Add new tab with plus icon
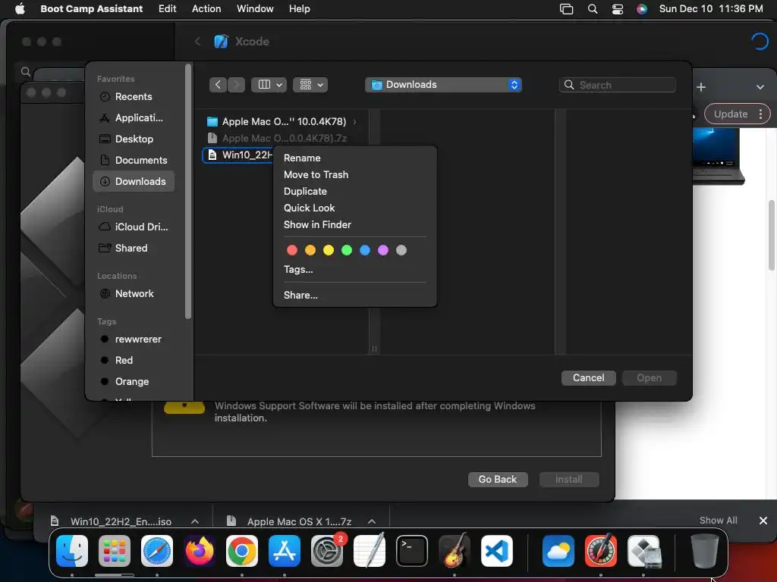 [x=700, y=88]
